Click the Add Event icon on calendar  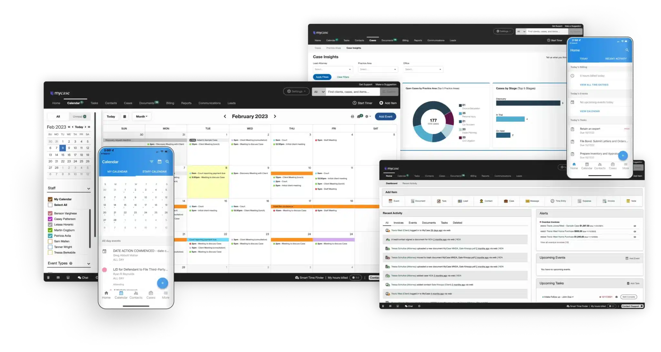[x=384, y=116]
